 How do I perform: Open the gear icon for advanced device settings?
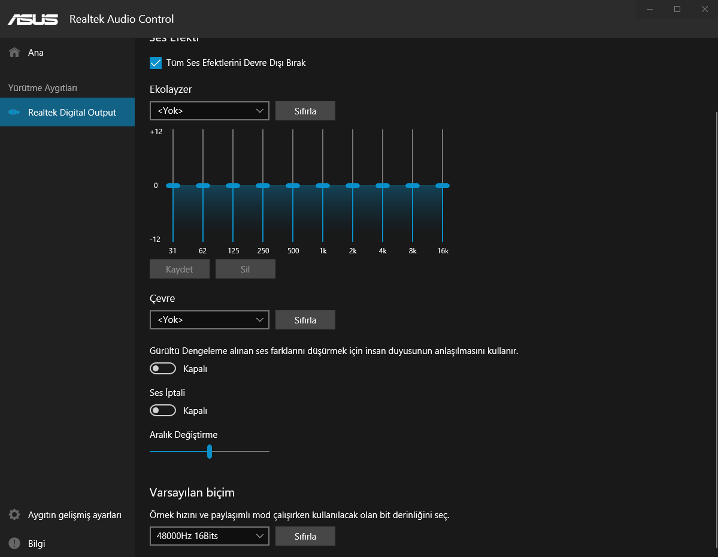(14, 514)
